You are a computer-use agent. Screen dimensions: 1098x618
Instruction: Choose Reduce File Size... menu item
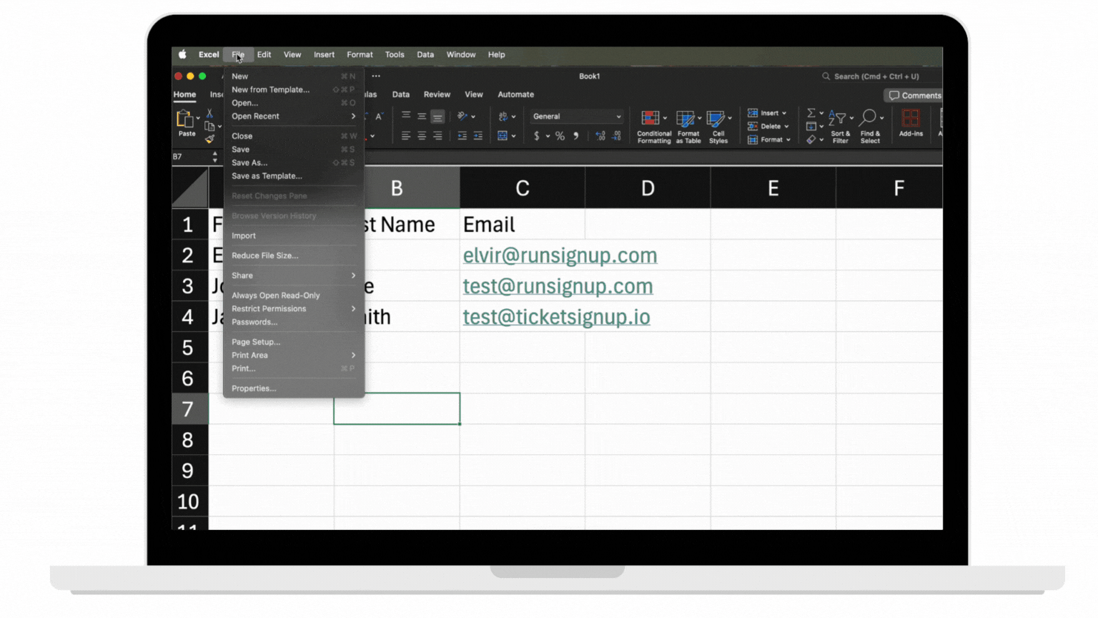coord(293,255)
